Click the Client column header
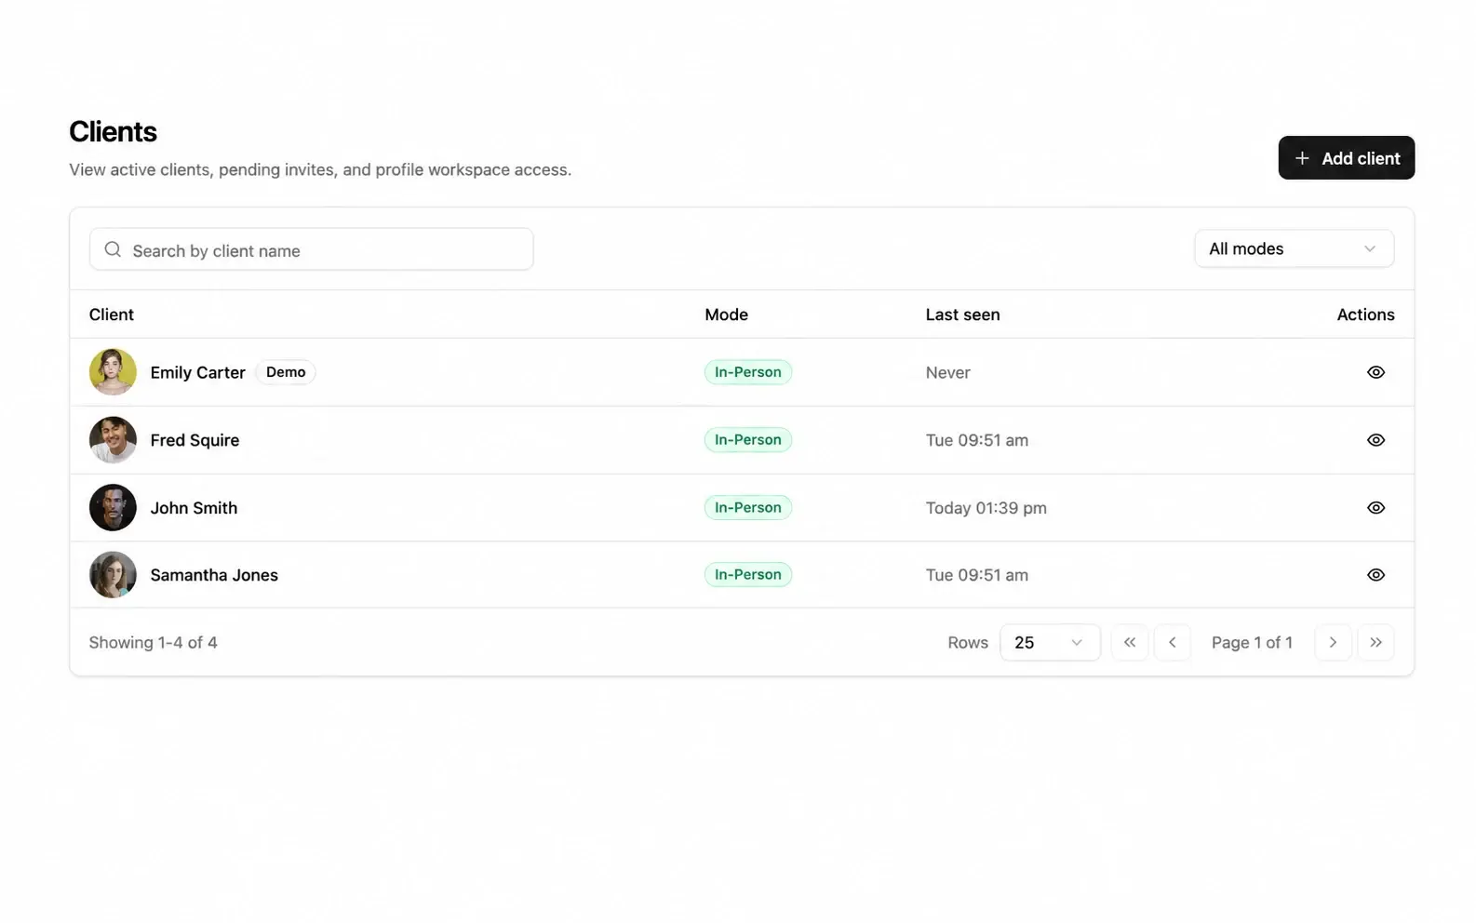 click(x=112, y=314)
